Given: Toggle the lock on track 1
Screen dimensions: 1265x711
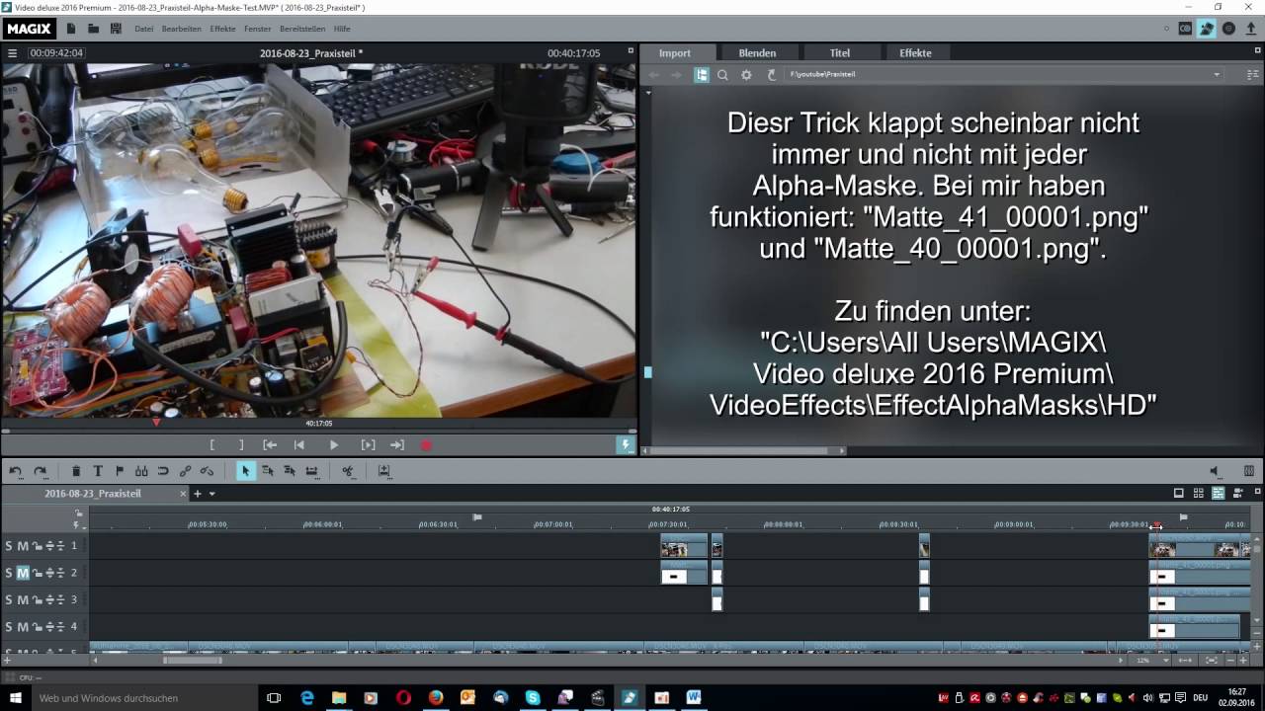Looking at the screenshot, I should coord(37,546).
